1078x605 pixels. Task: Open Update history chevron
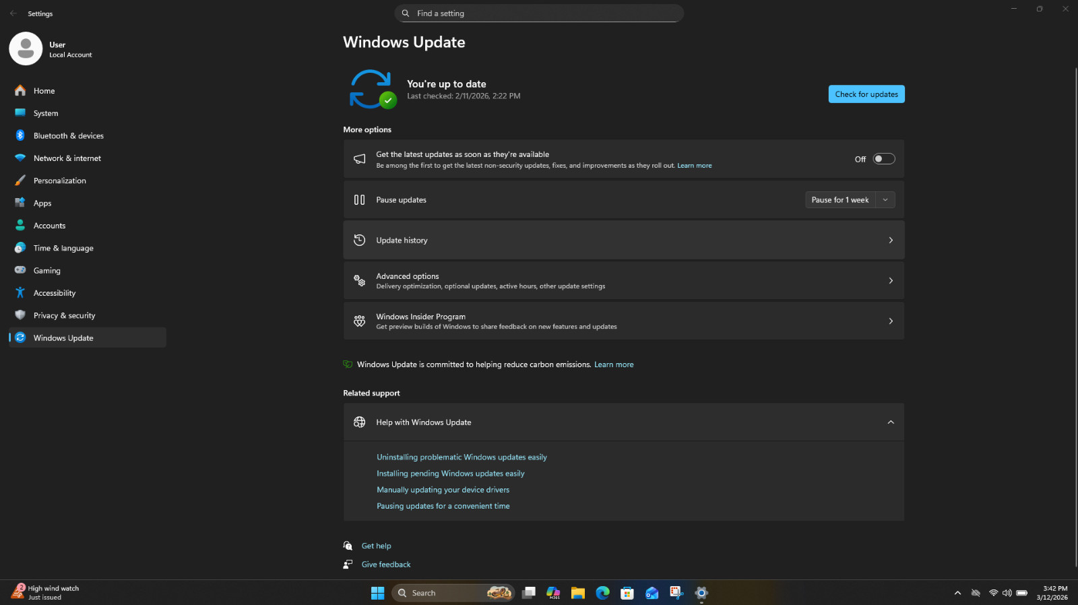(x=891, y=240)
